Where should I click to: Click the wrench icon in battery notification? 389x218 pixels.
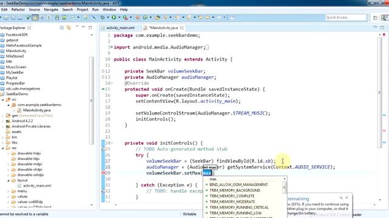pyautogui.click(x=341, y=198)
